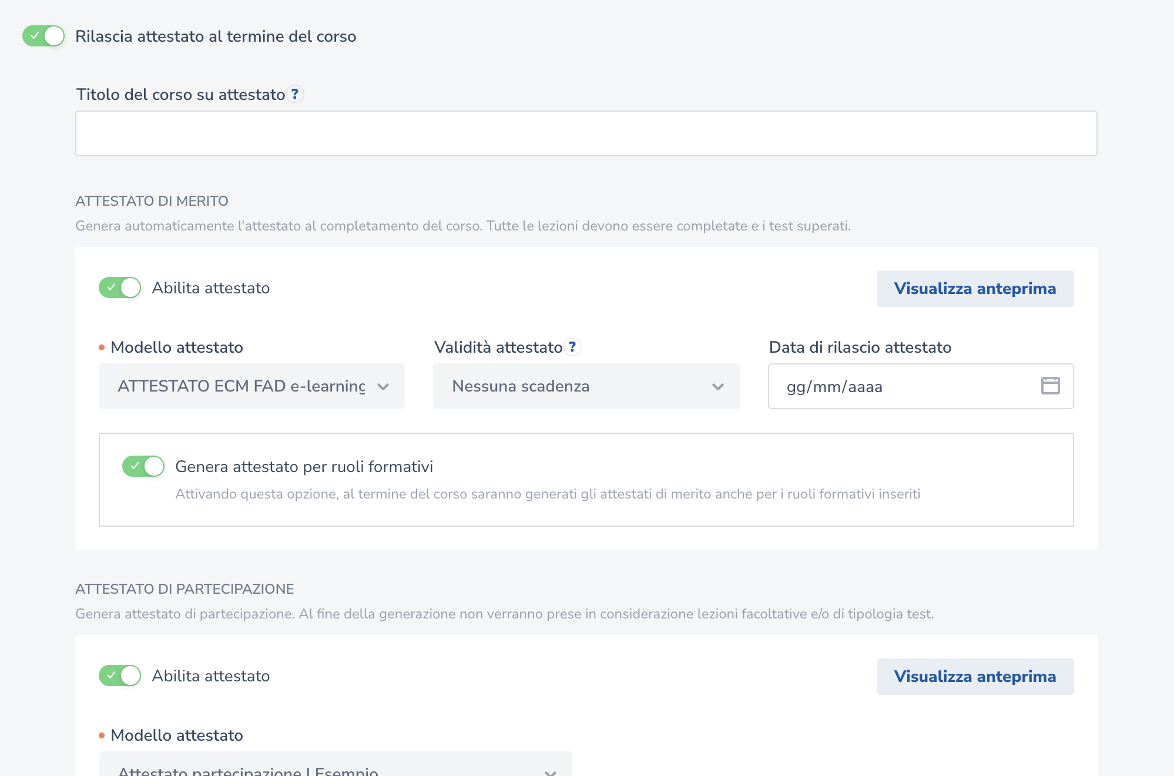Click help icon beside Validità attestato
Screen dimensions: 1174x776
point(572,347)
